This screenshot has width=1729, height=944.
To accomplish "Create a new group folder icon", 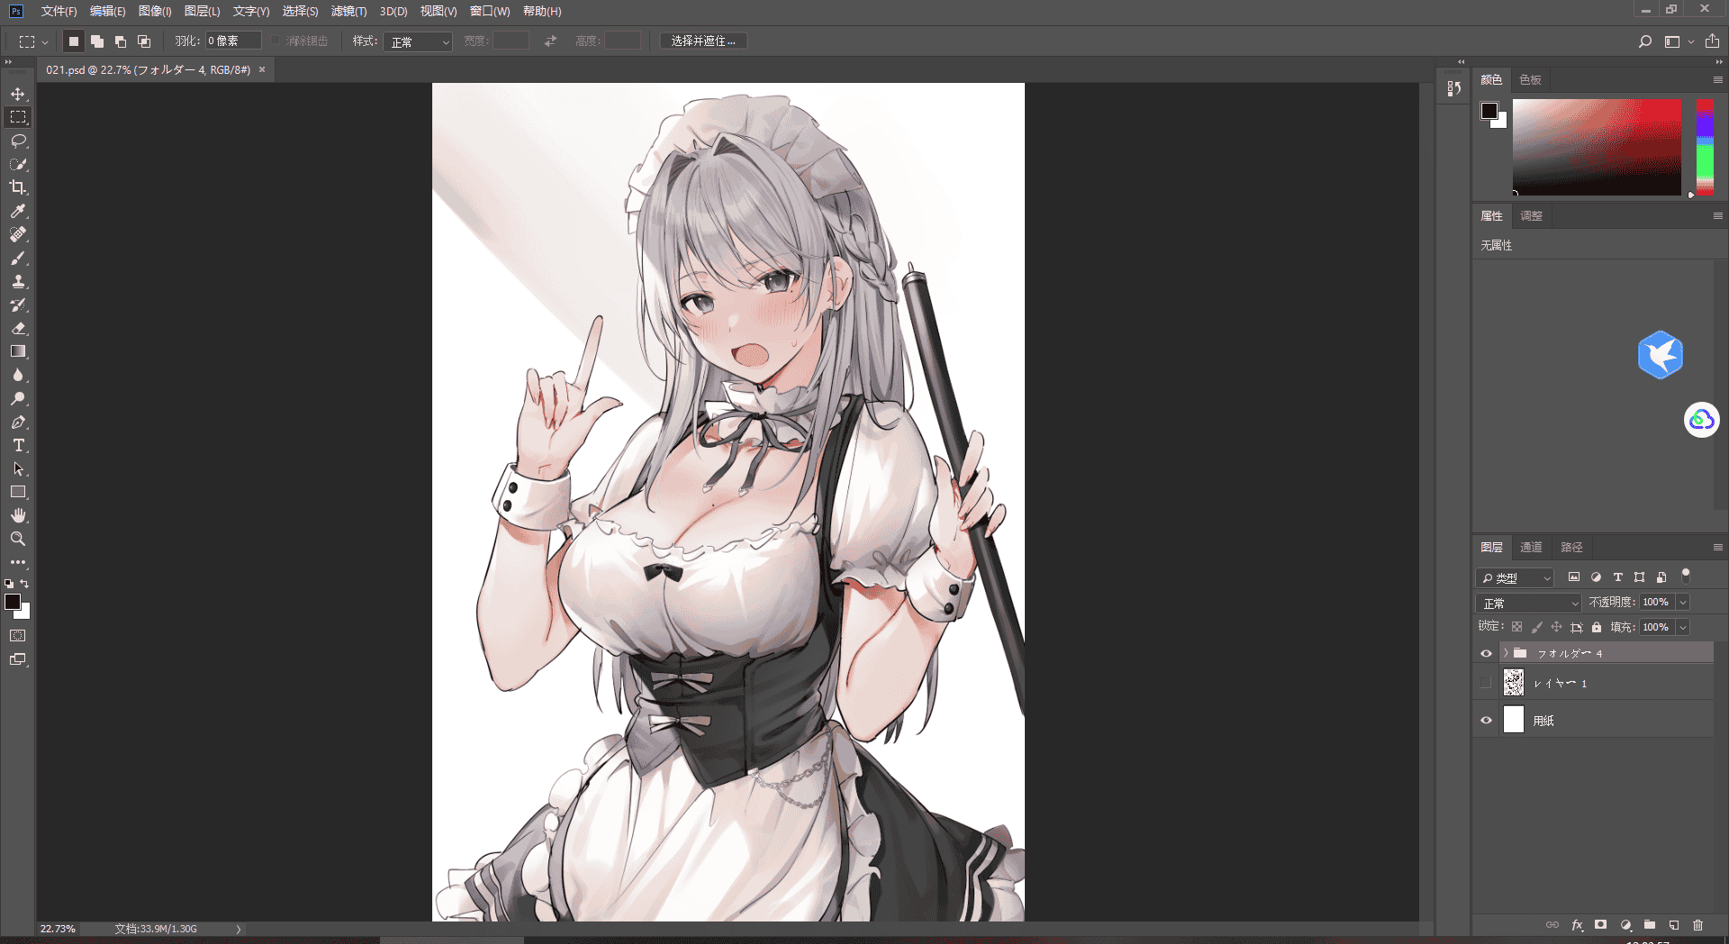I will [1650, 925].
